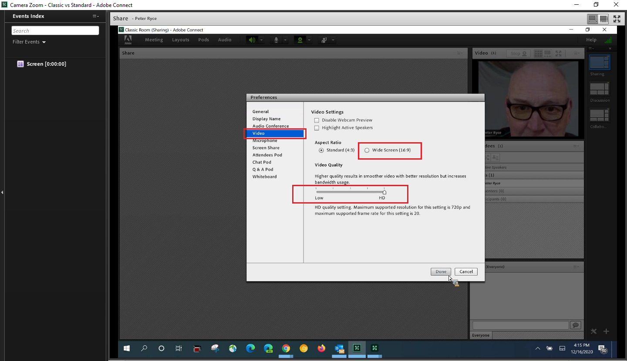This screenshot has height=361, width=627.
Task: Switch Video pod to filmstrip view
Action: (548, 53)
